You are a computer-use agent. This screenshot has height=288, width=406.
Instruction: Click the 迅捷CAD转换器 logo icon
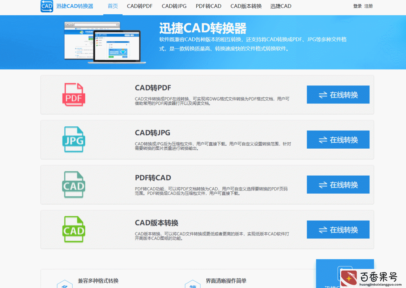tap(47, 6)
